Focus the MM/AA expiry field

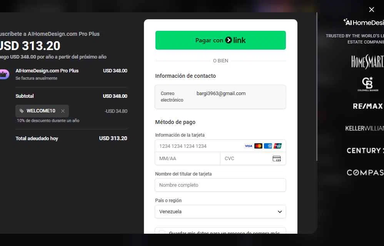(188, 159)
